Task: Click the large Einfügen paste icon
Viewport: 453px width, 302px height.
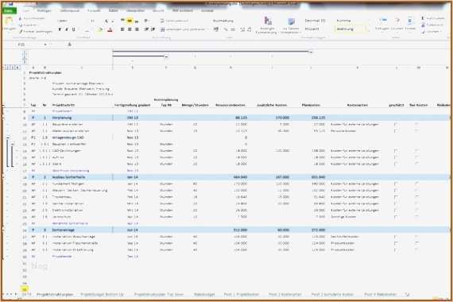Action: click(10, 21)
